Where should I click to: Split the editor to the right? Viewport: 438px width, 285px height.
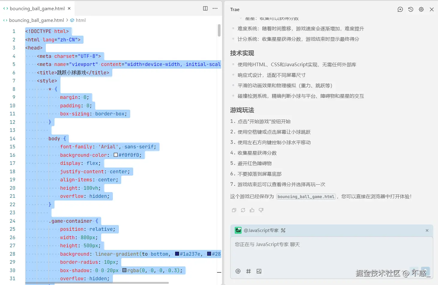(205, 8)
